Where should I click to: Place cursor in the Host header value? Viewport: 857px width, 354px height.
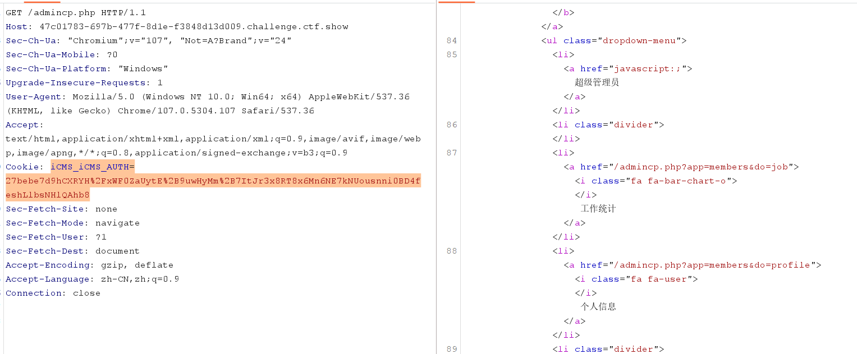[194, 26]
